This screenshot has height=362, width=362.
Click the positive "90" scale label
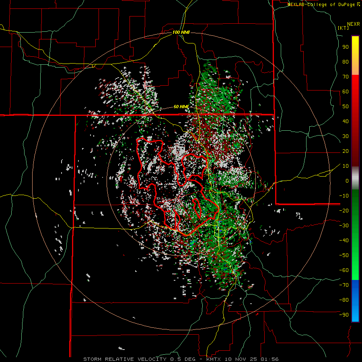coord(346,47)
